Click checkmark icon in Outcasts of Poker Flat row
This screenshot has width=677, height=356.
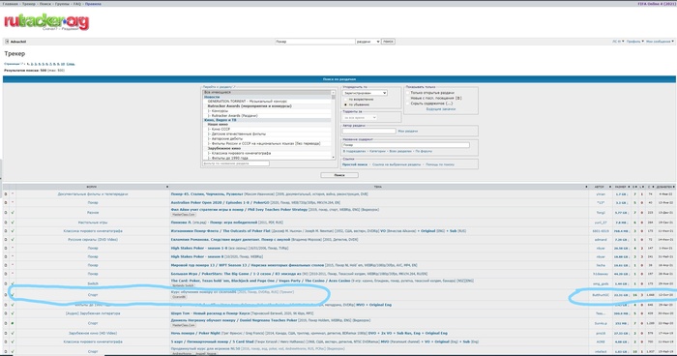(x=13, y=231)
